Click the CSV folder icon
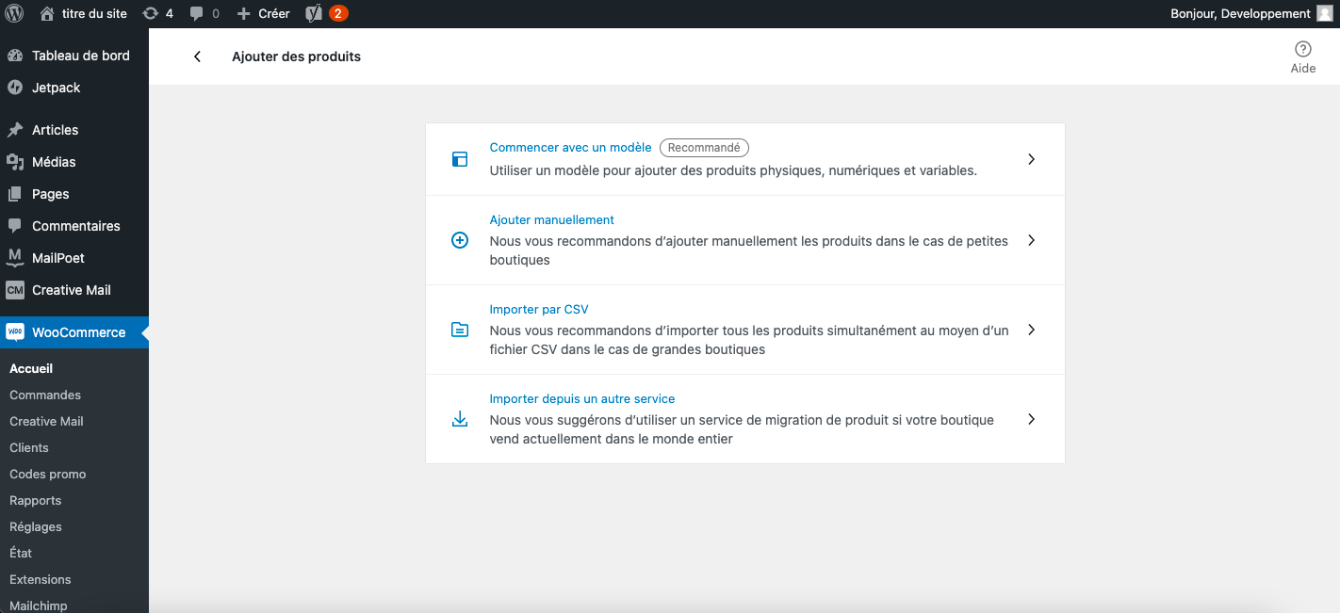The height and width of the screenshot is (613, 1340). tap(460, 330)
